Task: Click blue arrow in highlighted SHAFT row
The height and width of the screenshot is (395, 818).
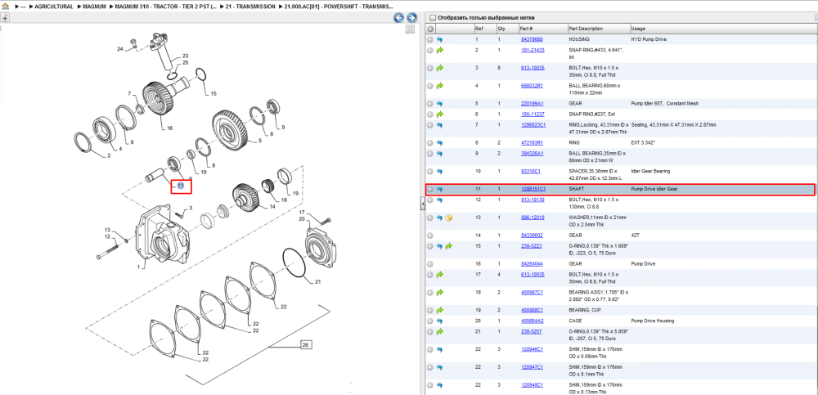Action: 440,189
